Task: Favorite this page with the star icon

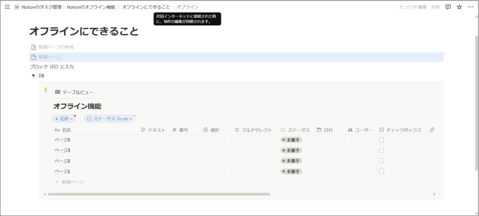Action: [459, 7]
